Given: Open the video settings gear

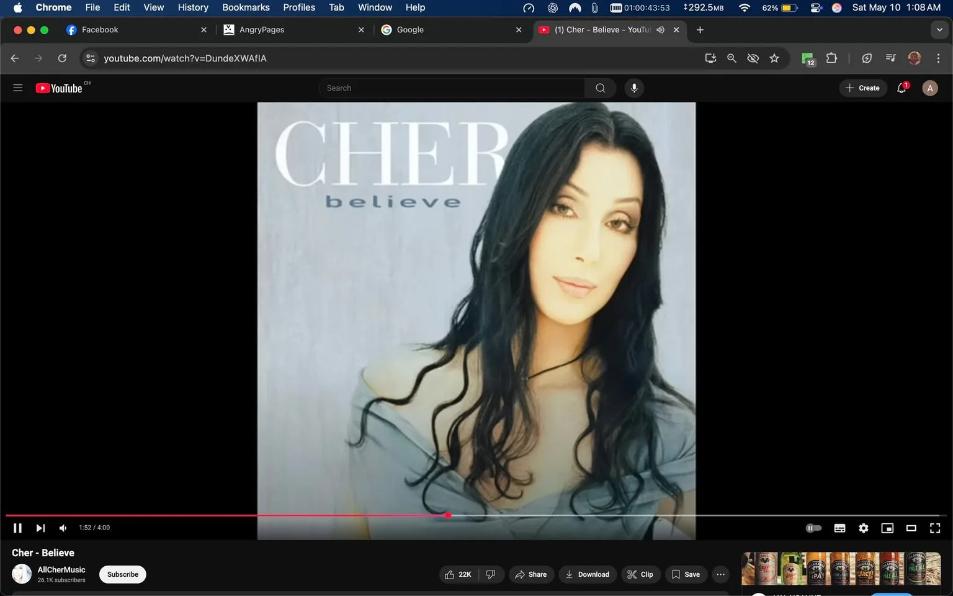Looking at the screenshot, I should (x=863, y=528).
